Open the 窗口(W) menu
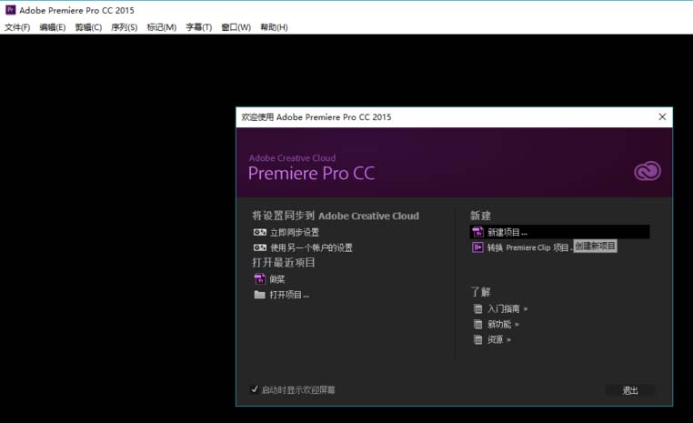693x423 pixels. point(236,27)
